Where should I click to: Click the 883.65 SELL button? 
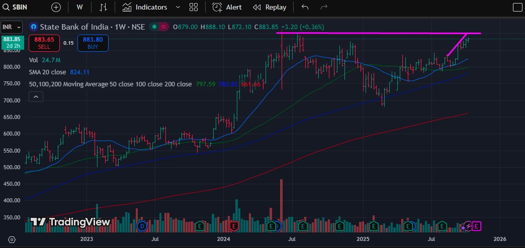tap(44, 43)
